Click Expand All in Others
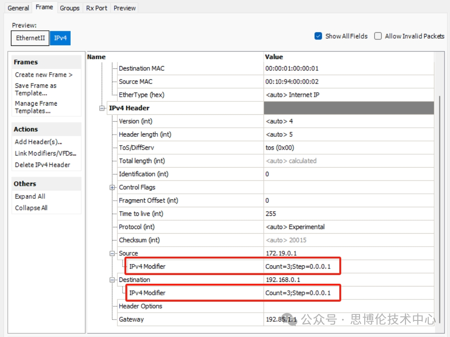 tap(30, 197)
